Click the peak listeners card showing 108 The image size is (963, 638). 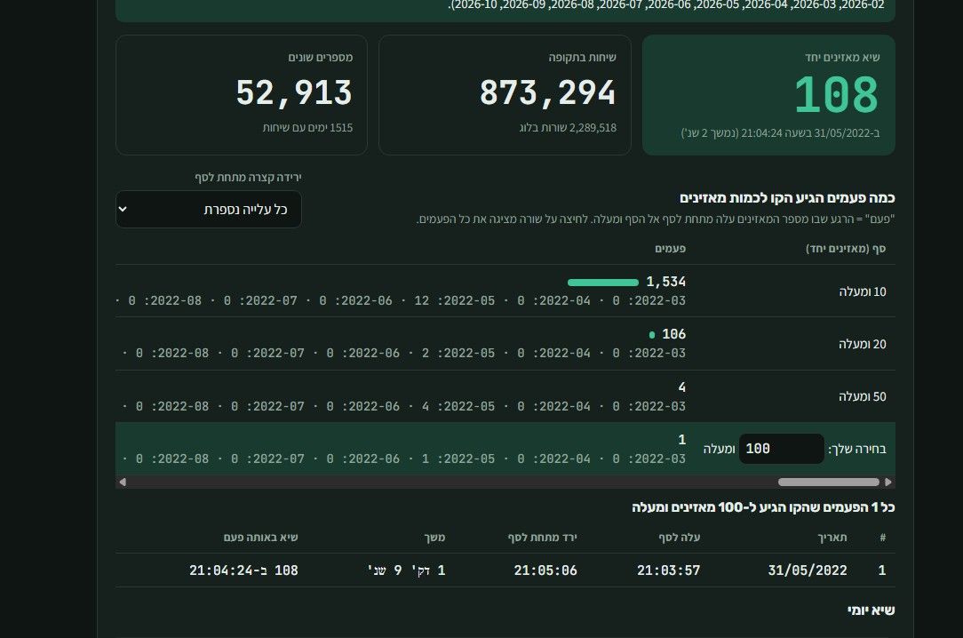coord(768,95)
